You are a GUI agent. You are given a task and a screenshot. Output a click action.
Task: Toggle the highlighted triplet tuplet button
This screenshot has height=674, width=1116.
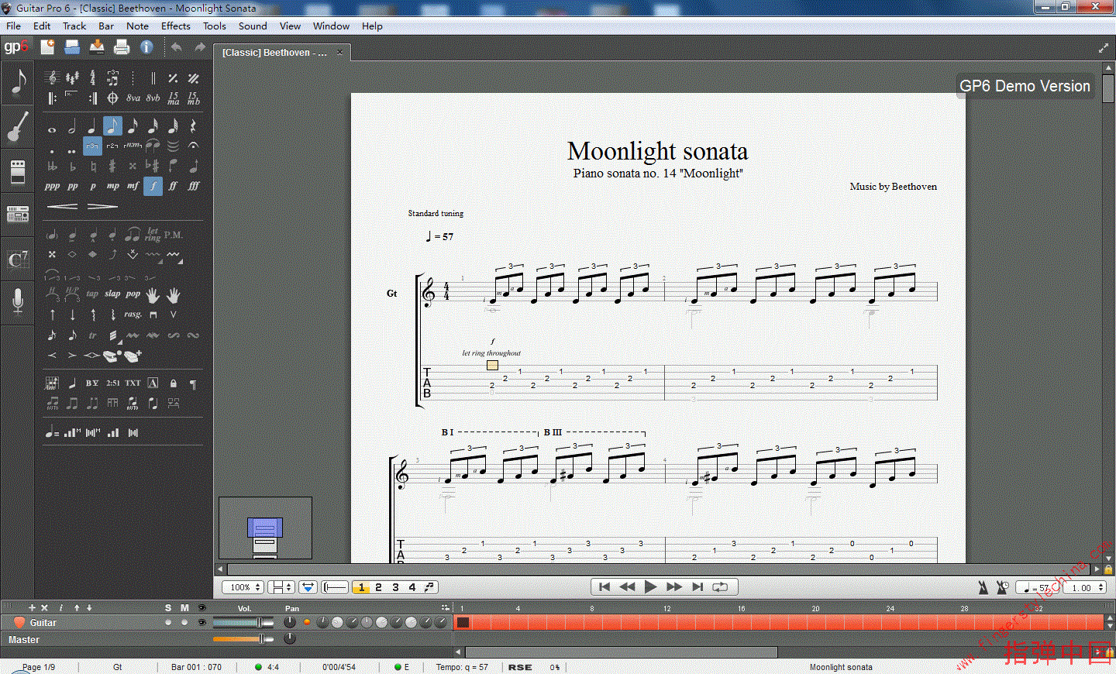(92, 146)
